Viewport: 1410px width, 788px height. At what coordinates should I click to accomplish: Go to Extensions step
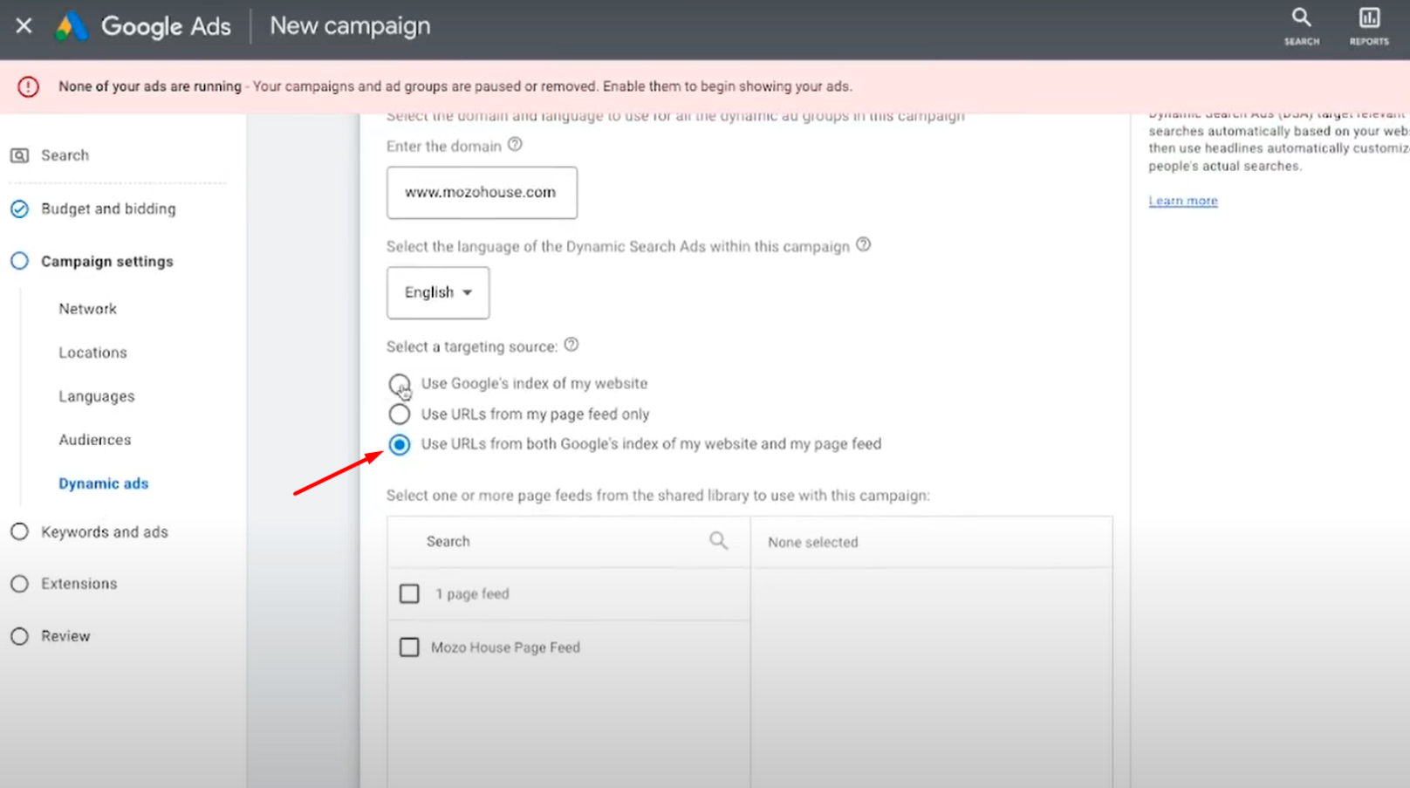[79, 584]
